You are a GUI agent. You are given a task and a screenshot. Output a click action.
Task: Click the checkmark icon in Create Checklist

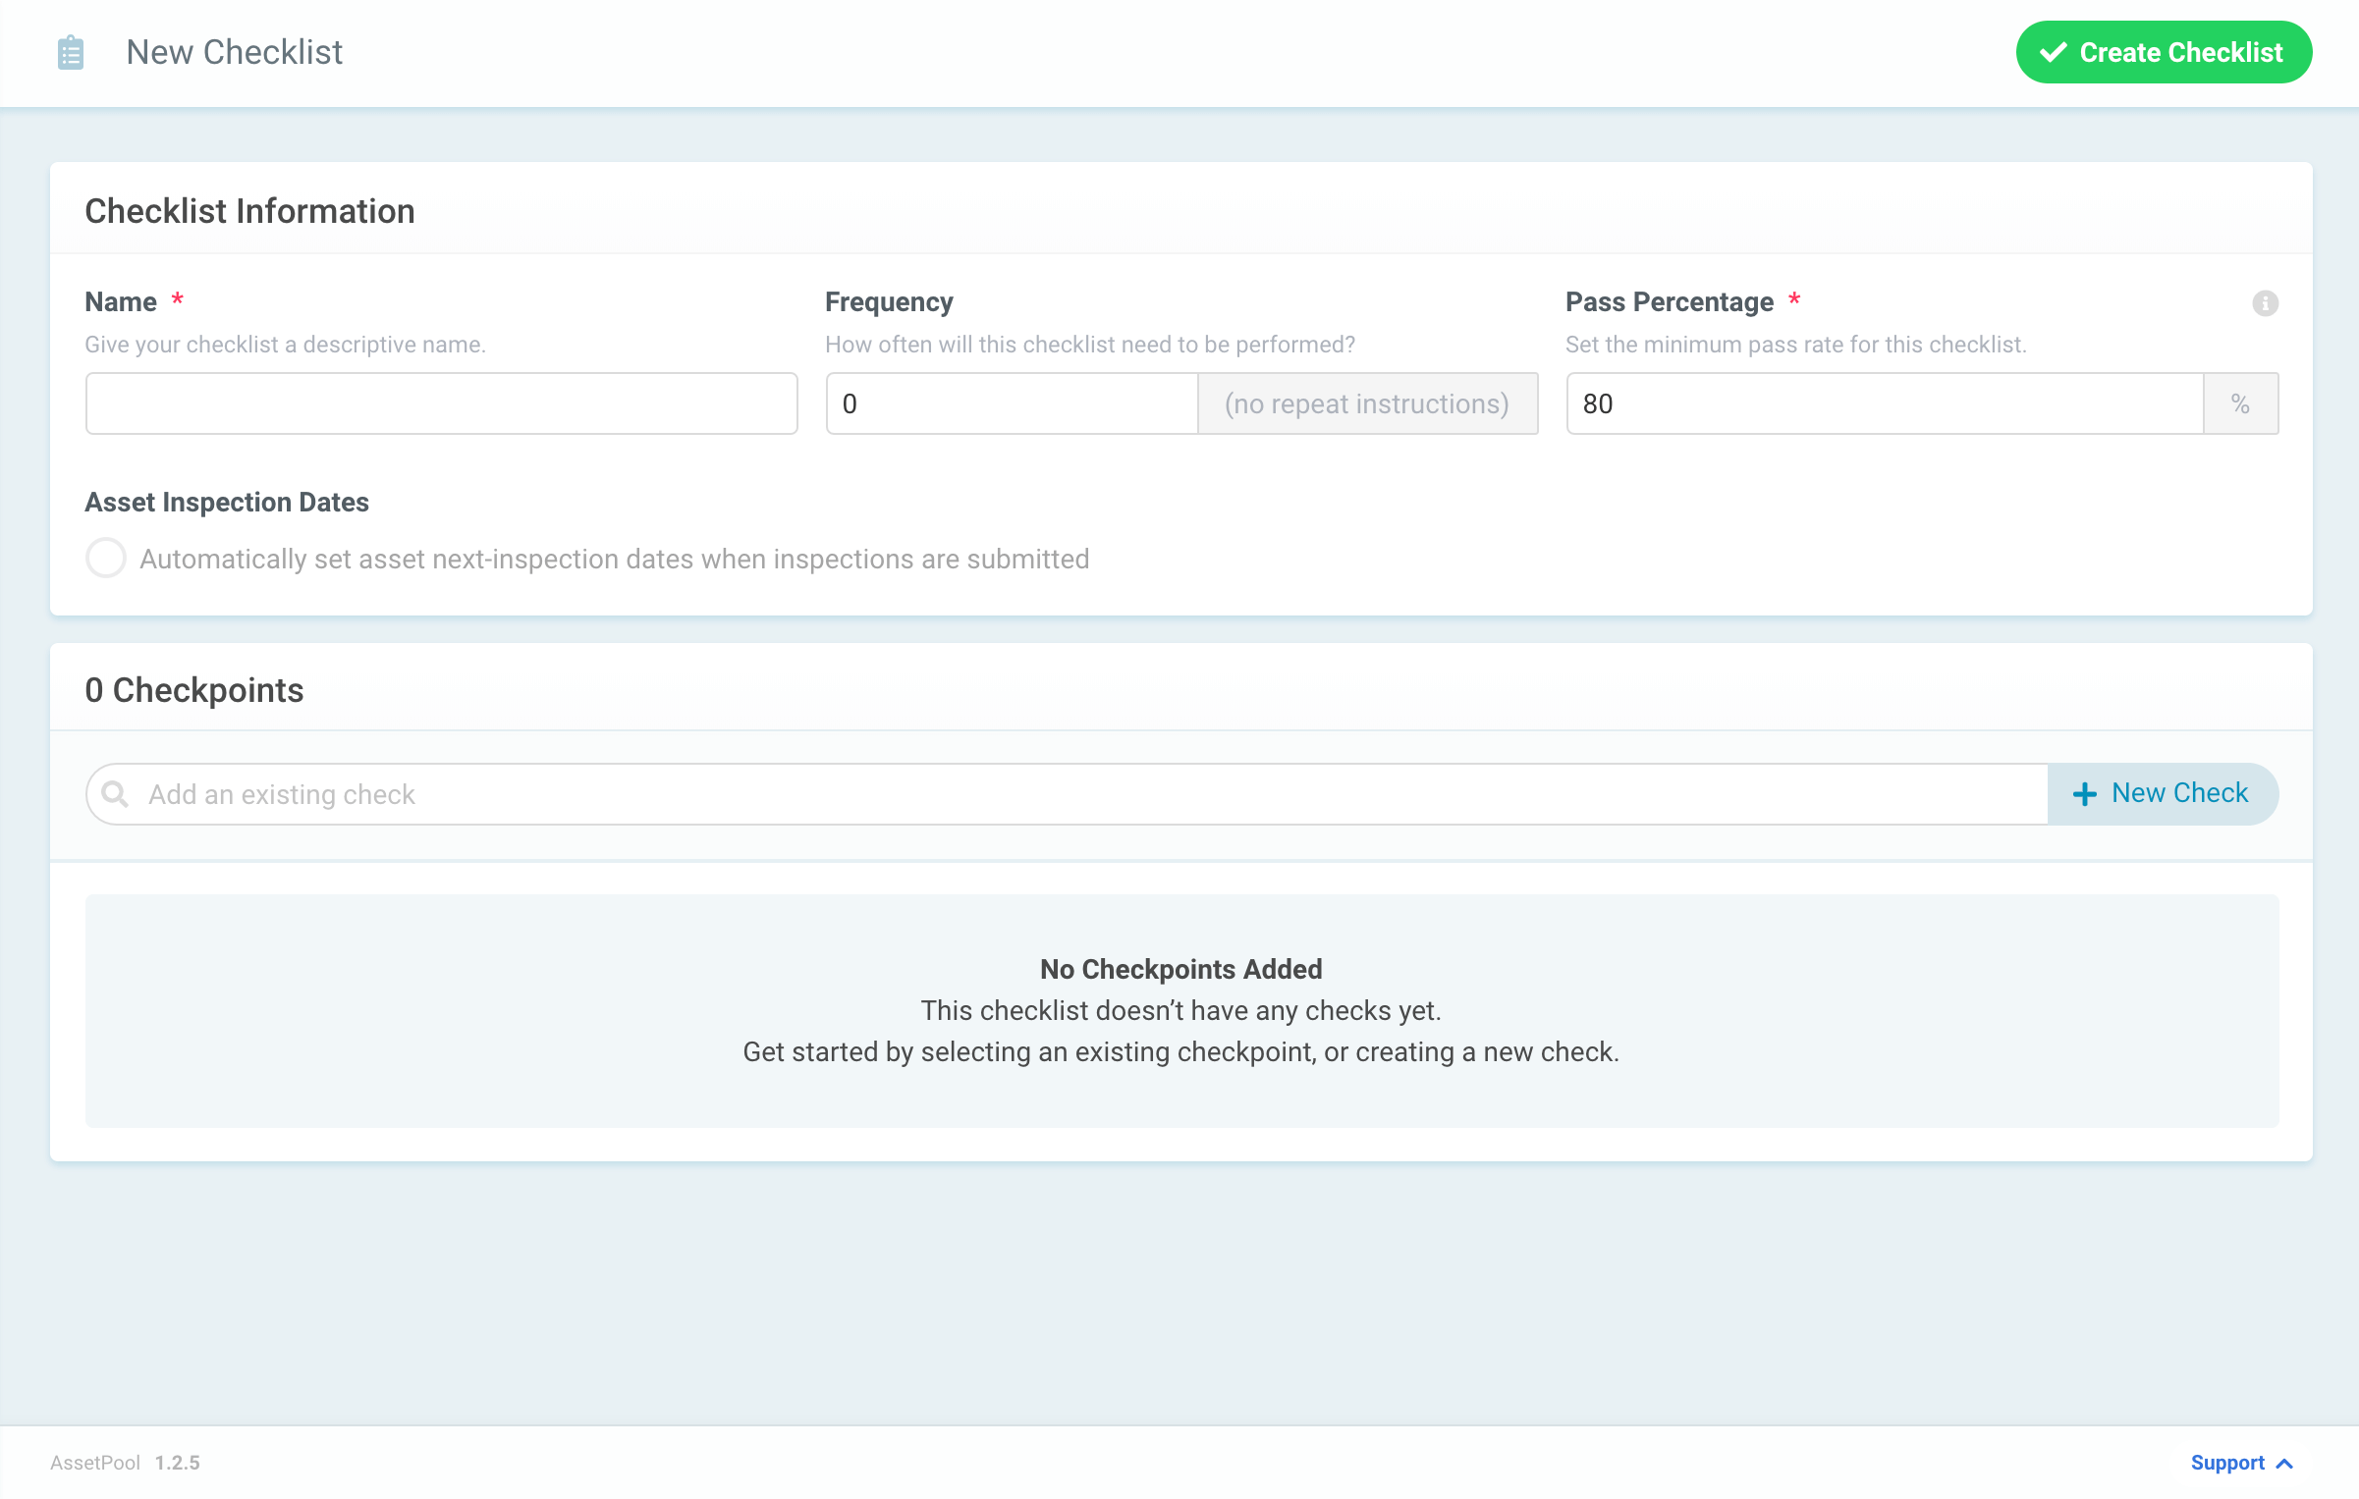tap(2052, 52)
